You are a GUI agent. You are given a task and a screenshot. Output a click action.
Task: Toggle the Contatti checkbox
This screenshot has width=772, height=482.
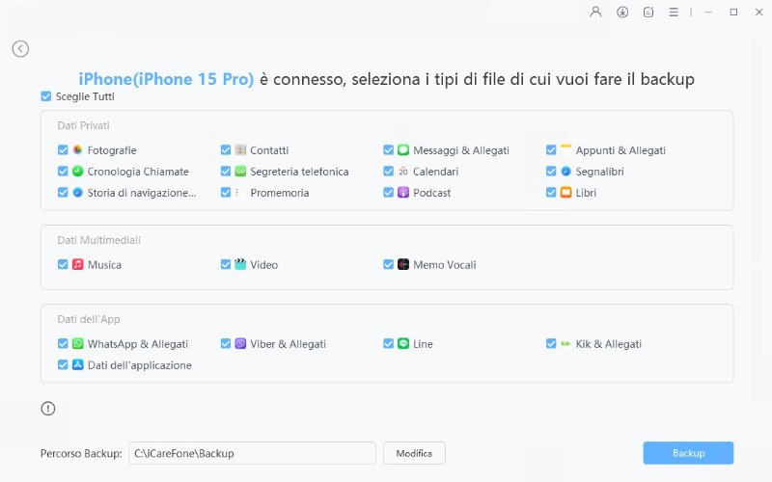point(226,150)
